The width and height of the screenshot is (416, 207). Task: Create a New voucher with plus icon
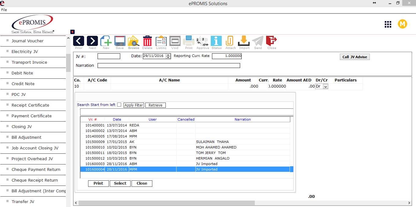click(106, 41)
